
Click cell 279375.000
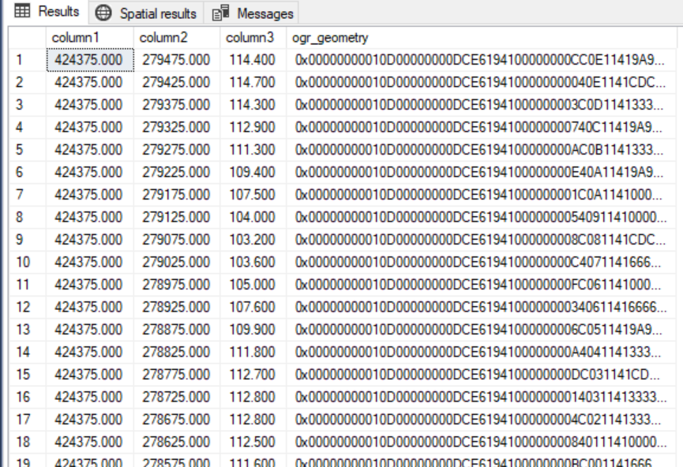177,104
